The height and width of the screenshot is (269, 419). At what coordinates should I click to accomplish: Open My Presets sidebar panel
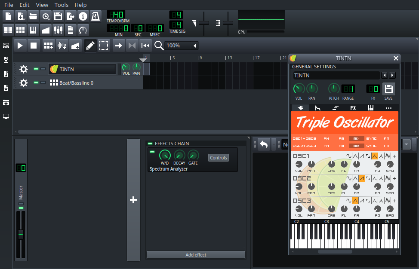pos(6,88)
